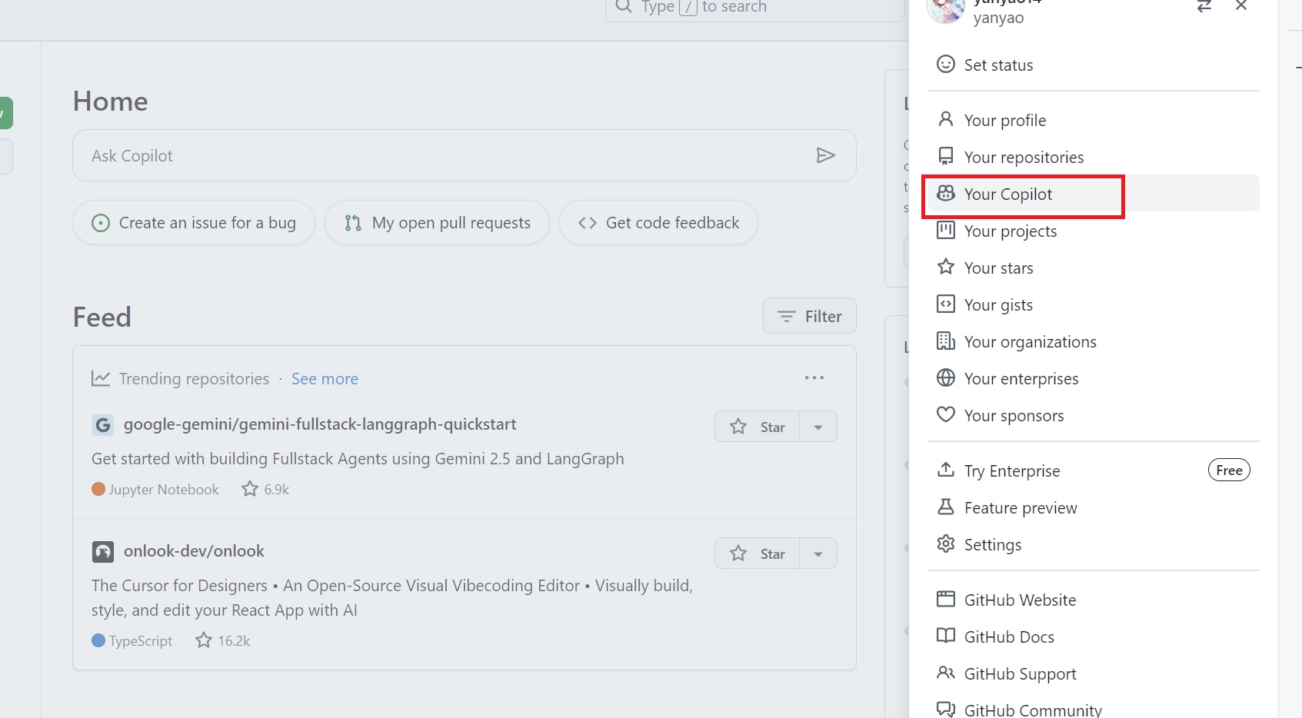Click the globe icon beside Your enterprises
This screenshot has height=718, width=1302.
(x=946, y=377)
